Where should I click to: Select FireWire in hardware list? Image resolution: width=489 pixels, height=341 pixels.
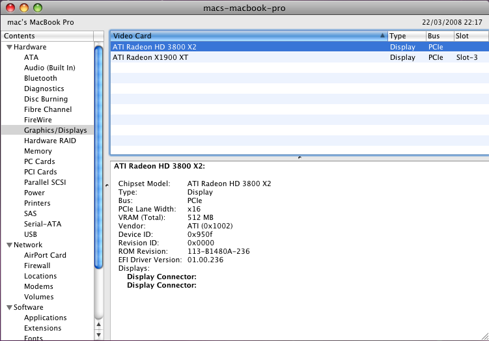[x=38, y=120]
